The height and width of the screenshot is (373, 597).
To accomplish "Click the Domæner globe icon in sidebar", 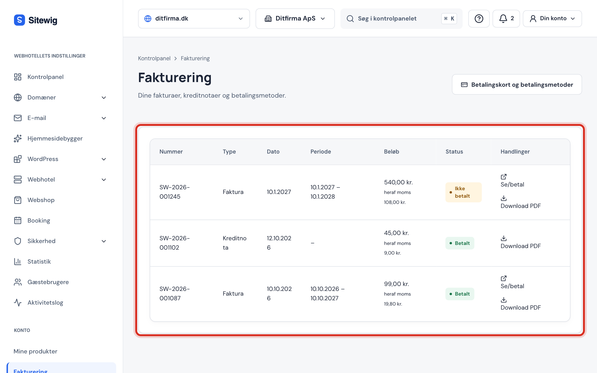I will [x=18, y=98].
